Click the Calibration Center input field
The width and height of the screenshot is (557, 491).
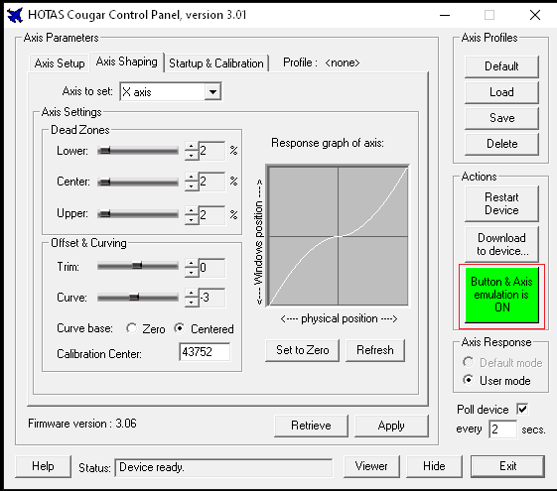[x=205, y=352]
